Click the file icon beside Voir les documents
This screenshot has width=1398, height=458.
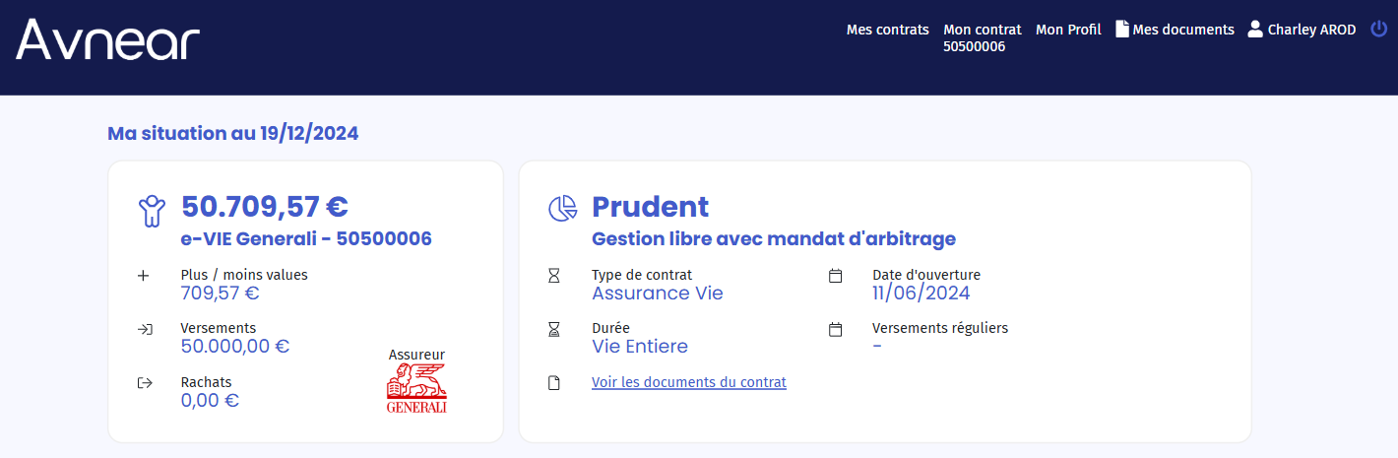coord(554,382)
